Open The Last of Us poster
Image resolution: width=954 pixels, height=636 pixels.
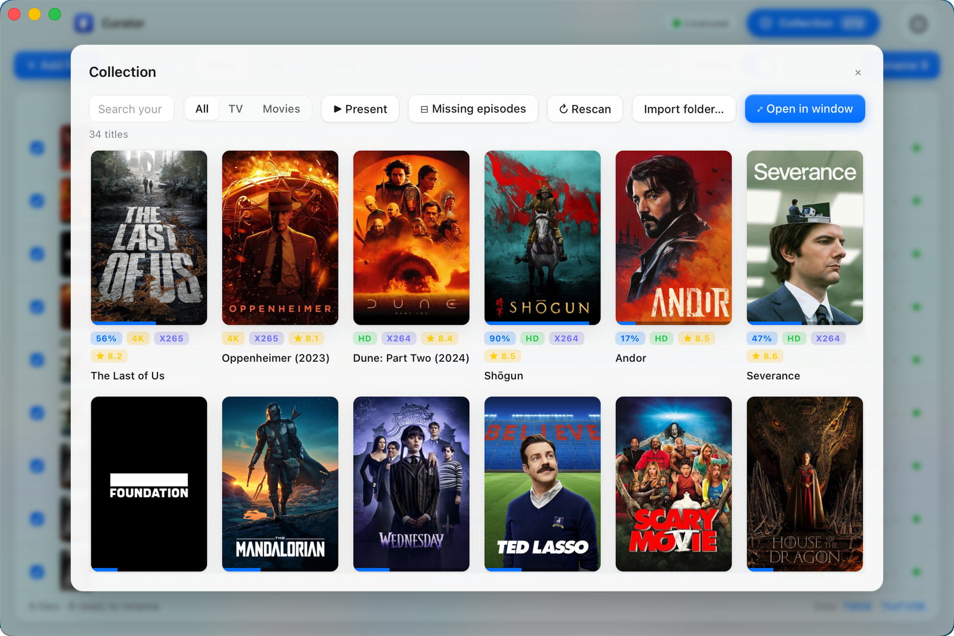[149, 238]
